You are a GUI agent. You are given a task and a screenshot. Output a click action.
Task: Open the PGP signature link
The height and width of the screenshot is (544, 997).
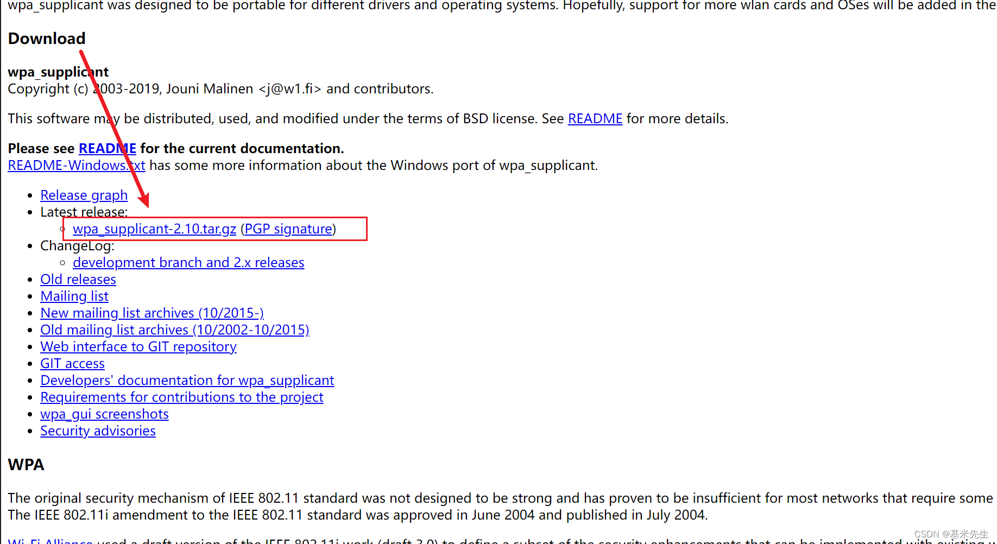pyautogui.click(x=288, y=229)
